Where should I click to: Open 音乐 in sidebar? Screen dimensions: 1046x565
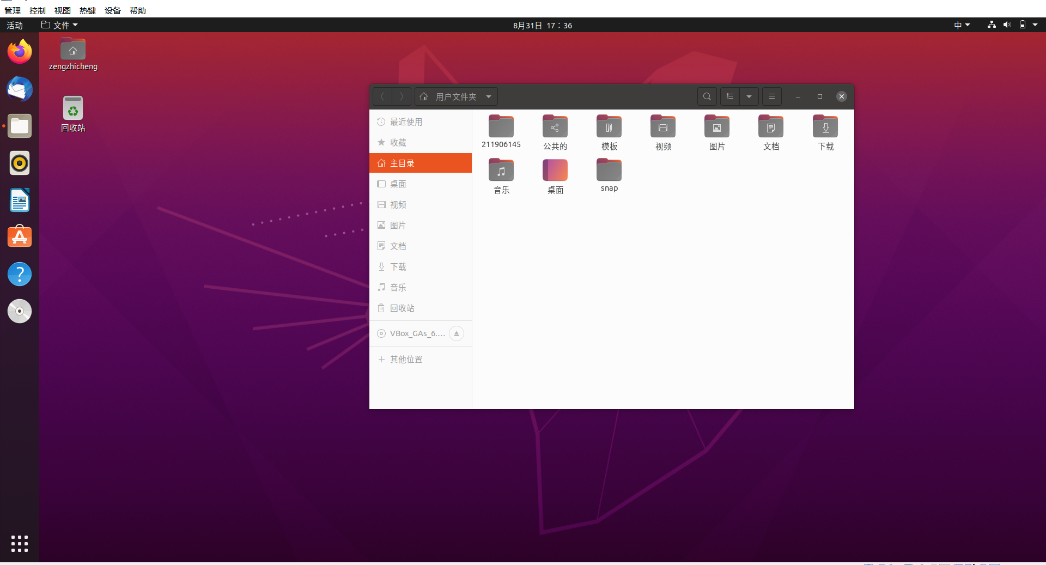point(421,288)
